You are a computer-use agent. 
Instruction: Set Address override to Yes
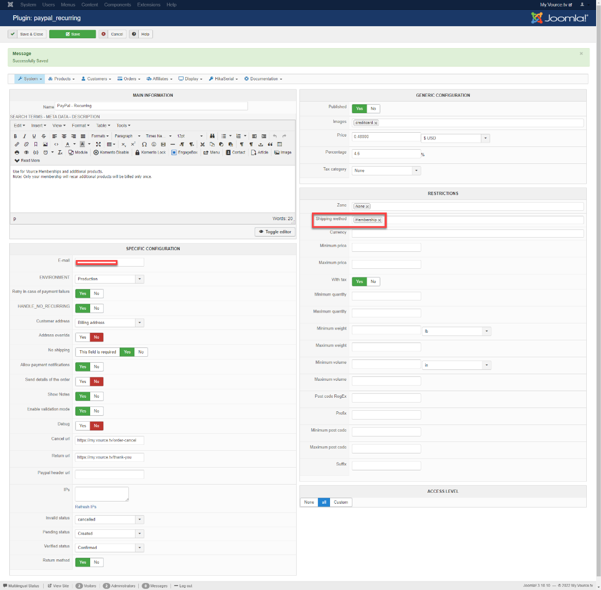(83, 338)
